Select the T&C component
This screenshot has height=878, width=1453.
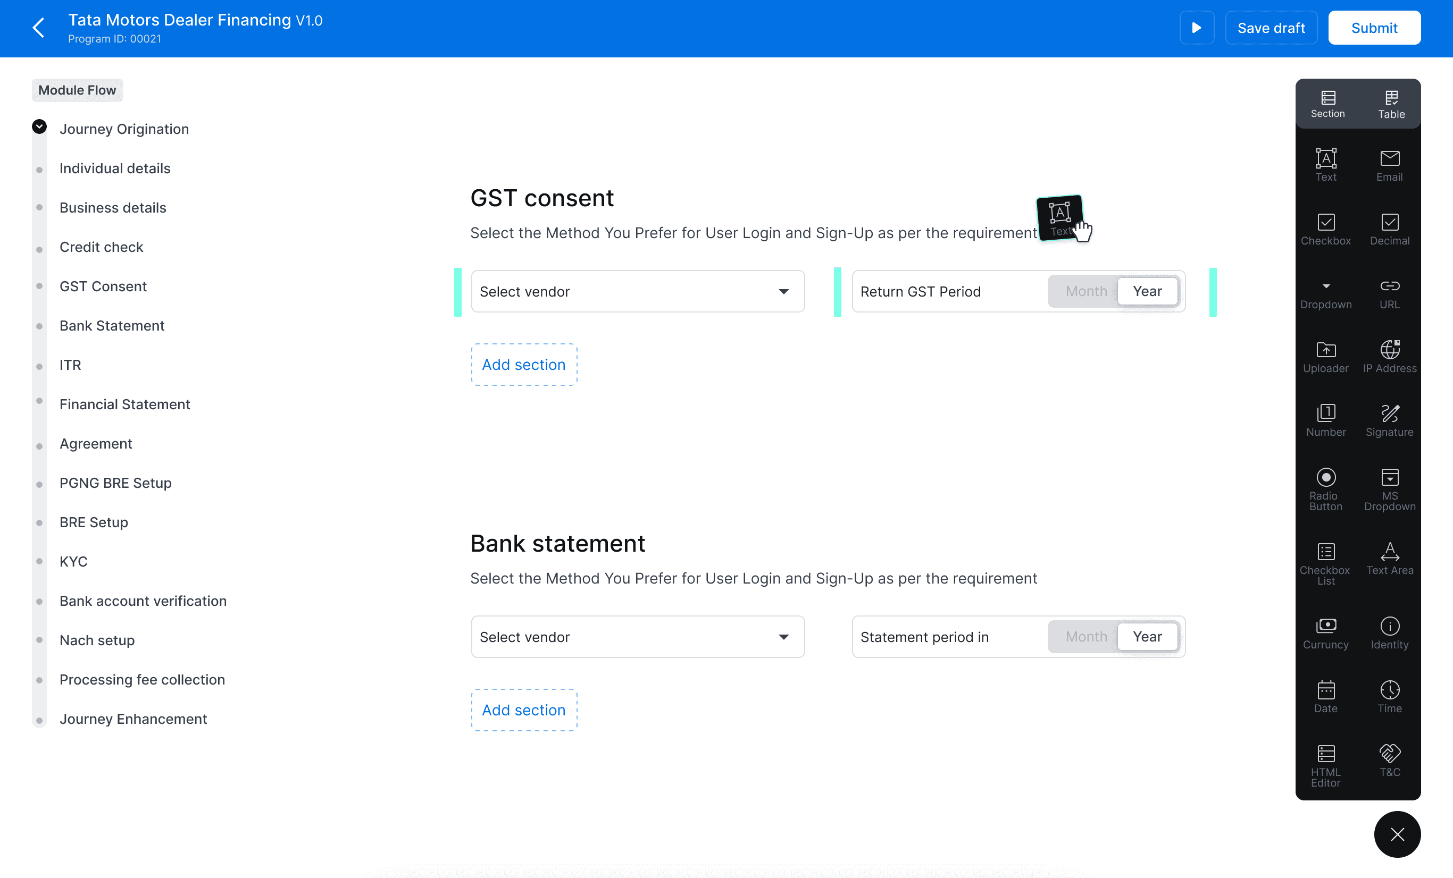[x=1389, y=761]
